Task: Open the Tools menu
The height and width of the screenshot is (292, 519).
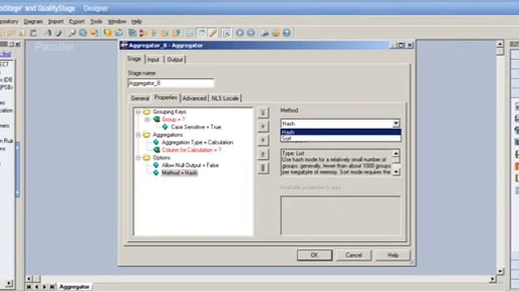Action: 97,22
